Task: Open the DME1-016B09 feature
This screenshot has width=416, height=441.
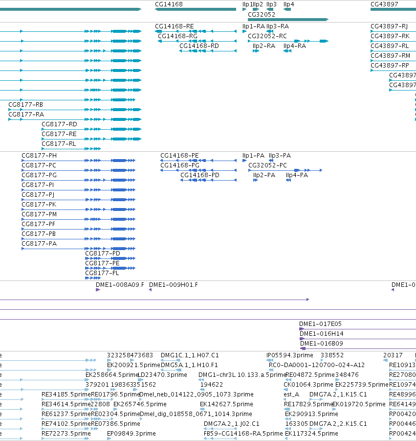Action: 321,344
